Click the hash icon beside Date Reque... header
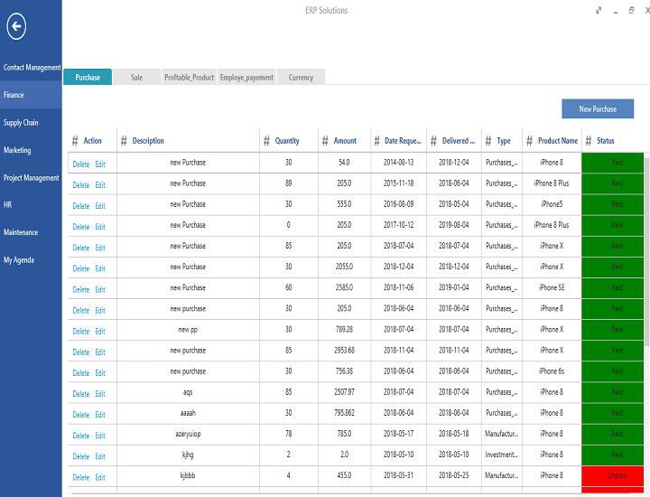The image size is (650, 497). [x=376, y=141]
